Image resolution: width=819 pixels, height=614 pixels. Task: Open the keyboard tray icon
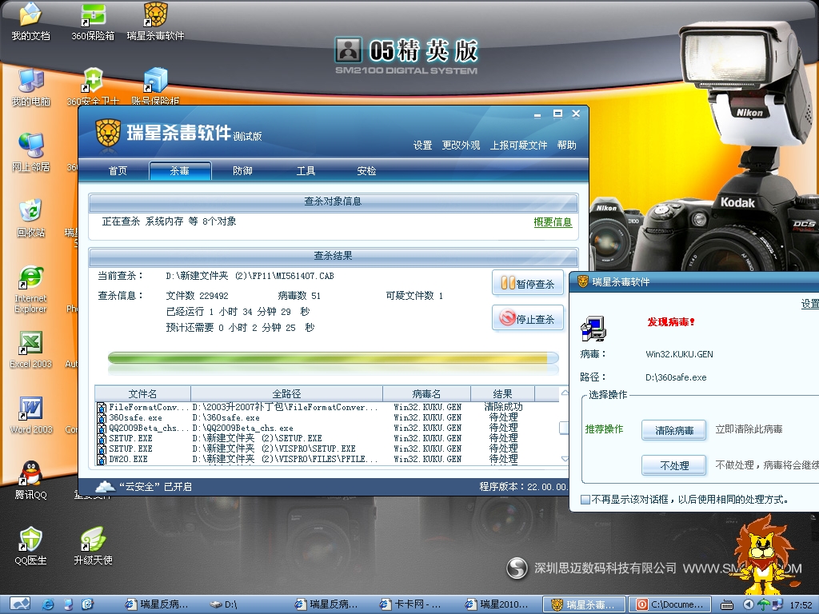(726, 604)
